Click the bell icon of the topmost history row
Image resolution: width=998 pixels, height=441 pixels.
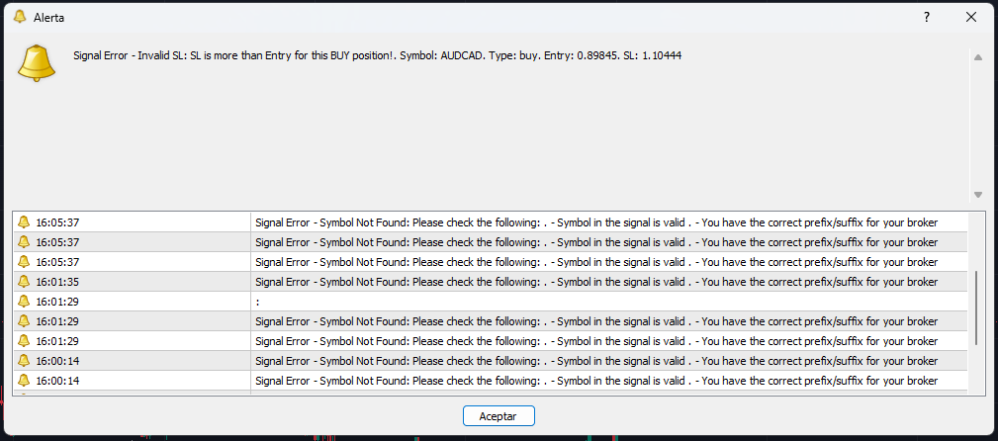pos(24,222)
